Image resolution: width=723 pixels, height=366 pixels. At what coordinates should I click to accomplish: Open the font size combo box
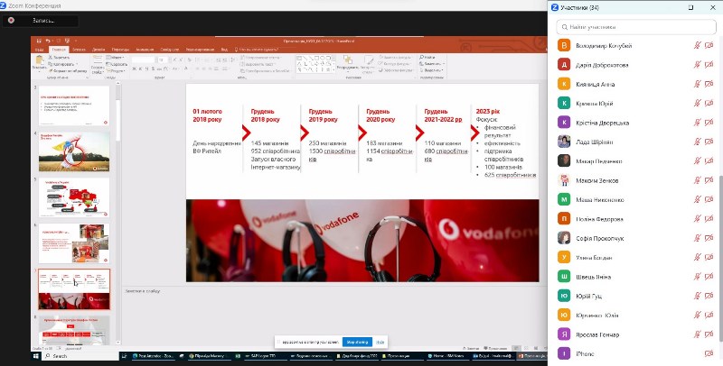click(162, 59)
